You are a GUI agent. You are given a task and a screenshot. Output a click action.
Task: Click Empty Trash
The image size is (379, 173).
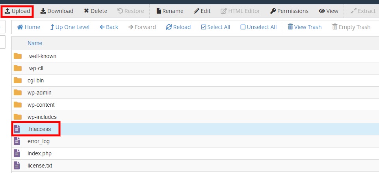click(351, 27)
